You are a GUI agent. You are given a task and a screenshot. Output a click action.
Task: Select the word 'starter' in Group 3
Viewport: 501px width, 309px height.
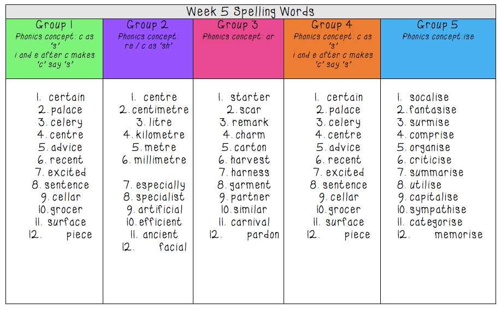(x=250, y=98)
